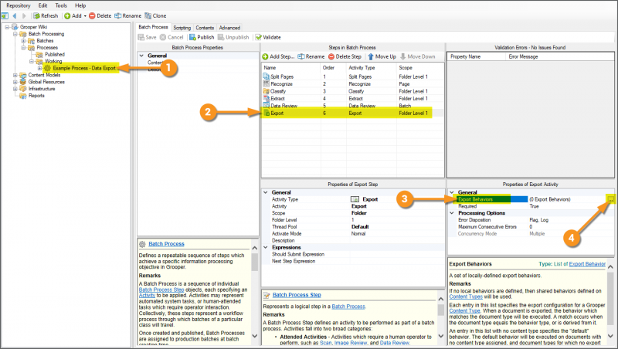The width and height of the screenshot is (618, 349).
Task: Switch to the Contents tab
Action: coord(205,28)
